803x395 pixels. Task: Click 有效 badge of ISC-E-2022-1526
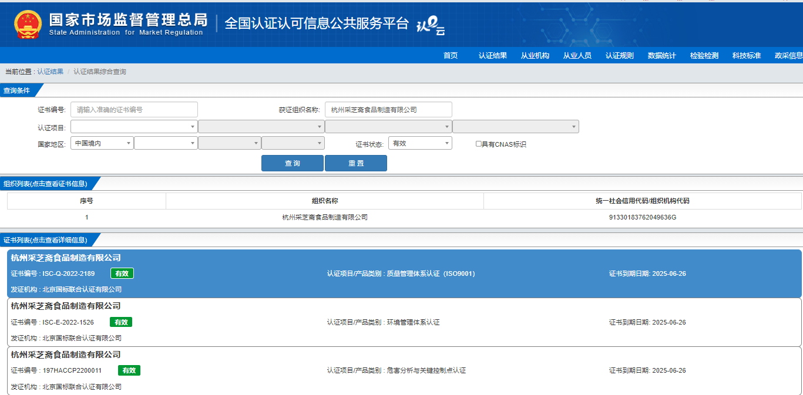point(121,322)
